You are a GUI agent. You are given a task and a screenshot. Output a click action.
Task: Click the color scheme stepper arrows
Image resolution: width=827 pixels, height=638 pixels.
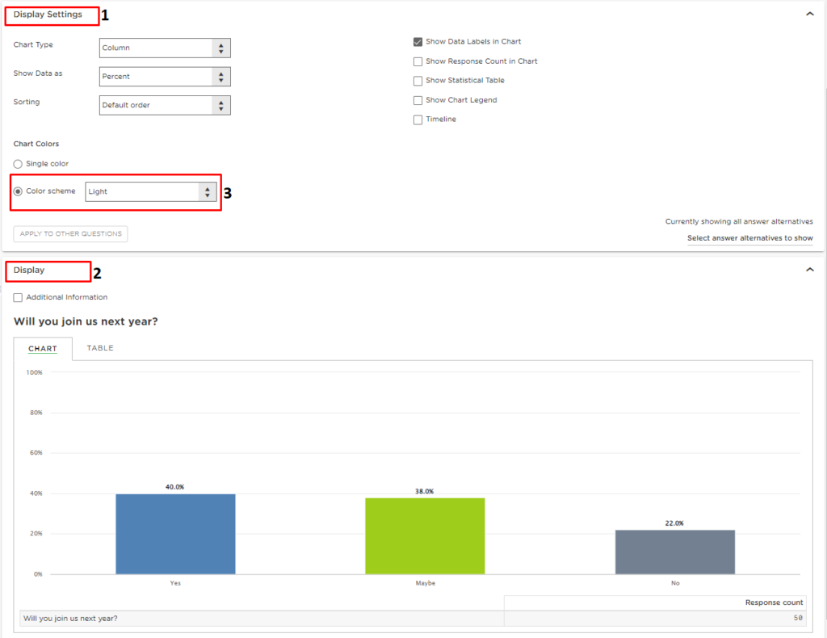click(x=208, y=191)
